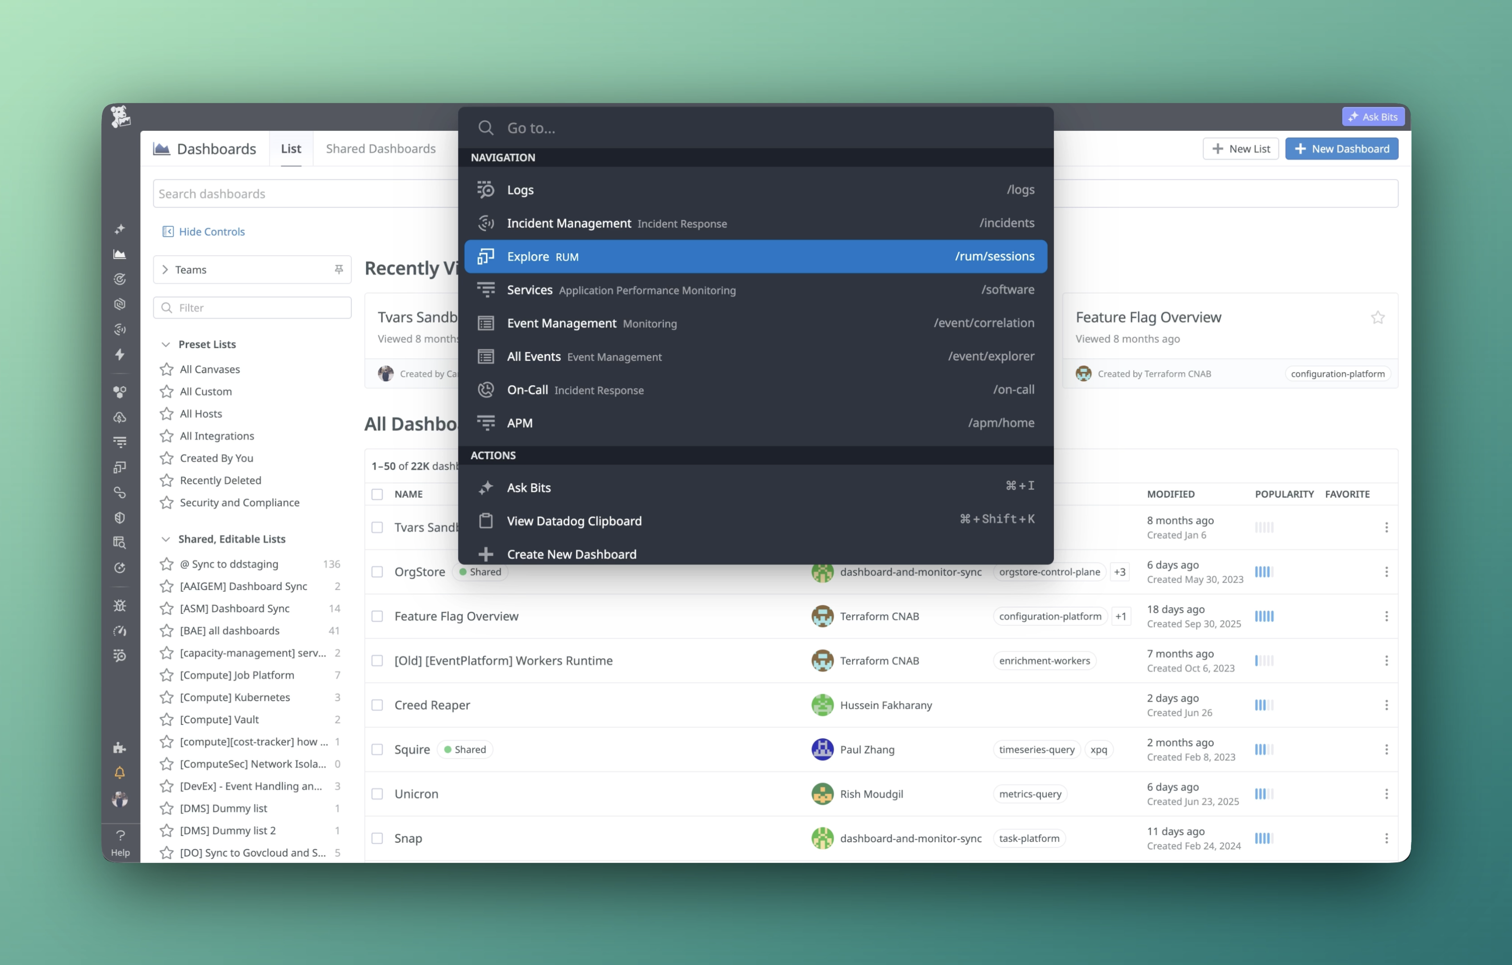The image size is (1512, 965).
Task: Click the clipboard icon for View Datadog Clipboard
Action: pos(485,521)
